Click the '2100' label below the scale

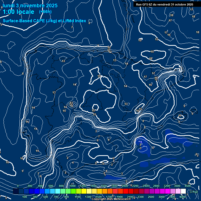tap(130, 197)
